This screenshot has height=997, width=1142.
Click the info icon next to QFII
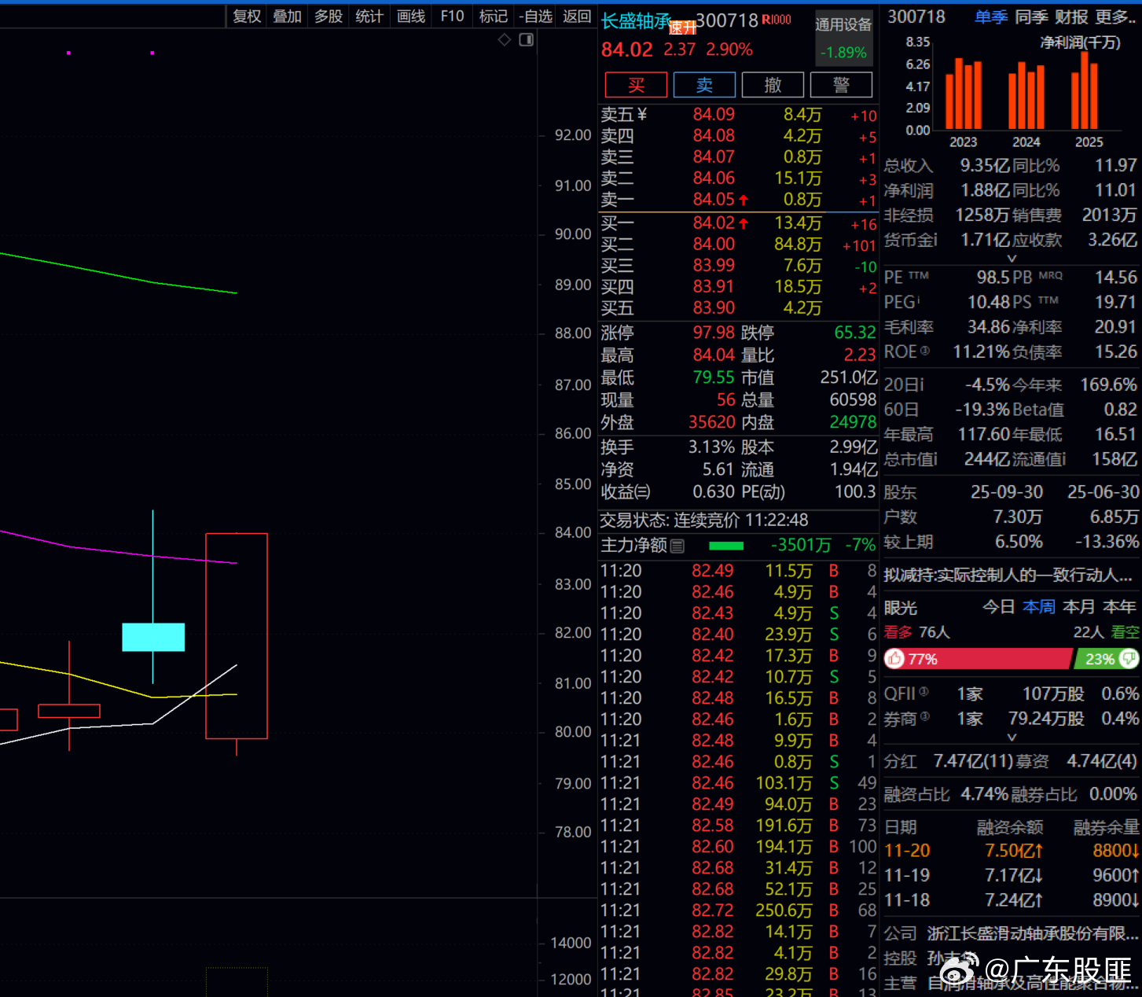pos(924,692)
